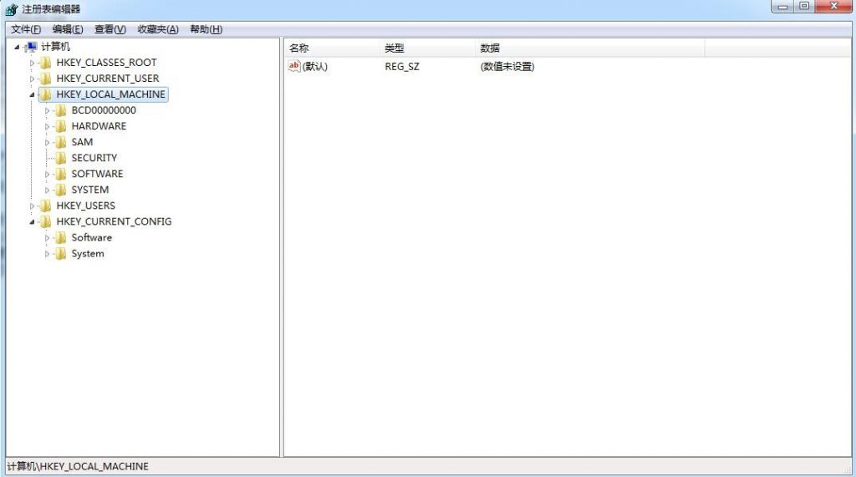Select the (默认) value name
The height and width of the screenshot is (477, 856).
pos(315,67)
